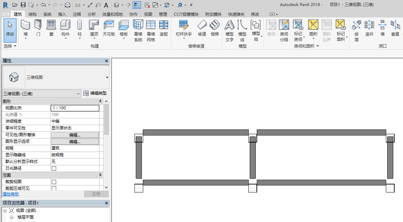The image size is (403, 222).
Task: Activate the 修改 (Modify) arrow tool
Action: (10, 30)
